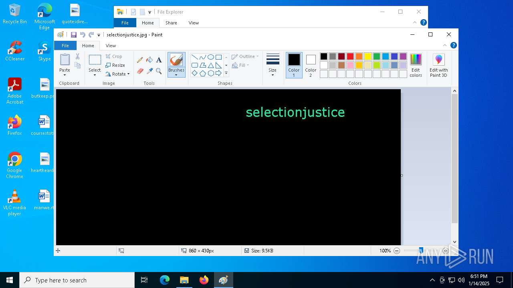Click the zoom slider thumb
This screenshot has width=513, height=288.
coord(421,251)
